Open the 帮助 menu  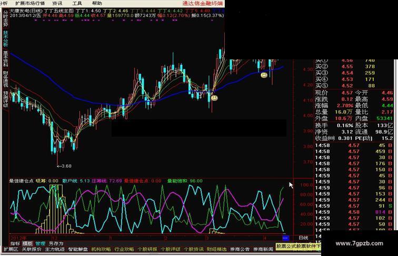[x=97, y=3]
